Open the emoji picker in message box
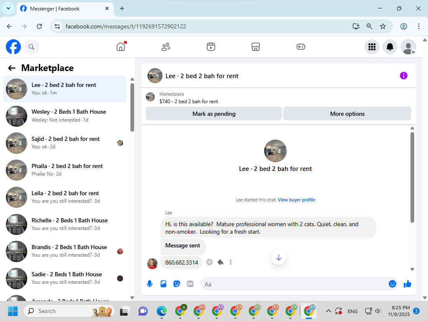 [x=392, y=284]
